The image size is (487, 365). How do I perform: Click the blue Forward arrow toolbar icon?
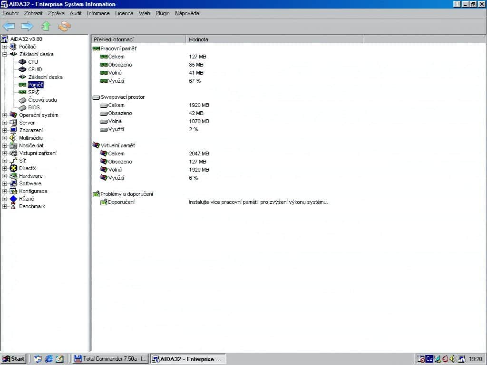(x=27, y=26)
